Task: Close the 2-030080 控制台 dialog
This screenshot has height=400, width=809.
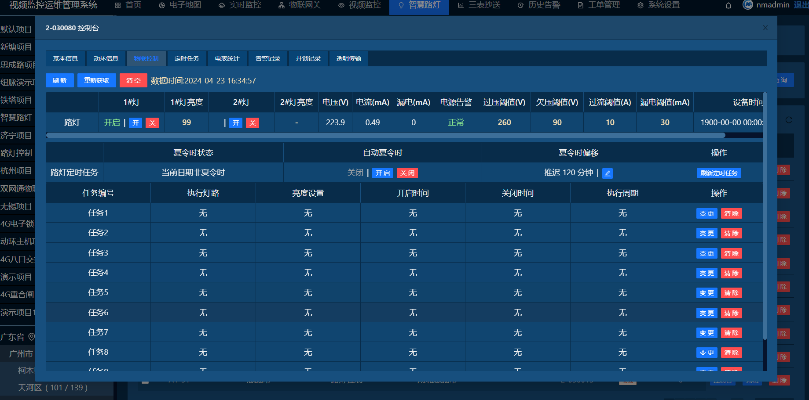Action: tap(765, 28)
